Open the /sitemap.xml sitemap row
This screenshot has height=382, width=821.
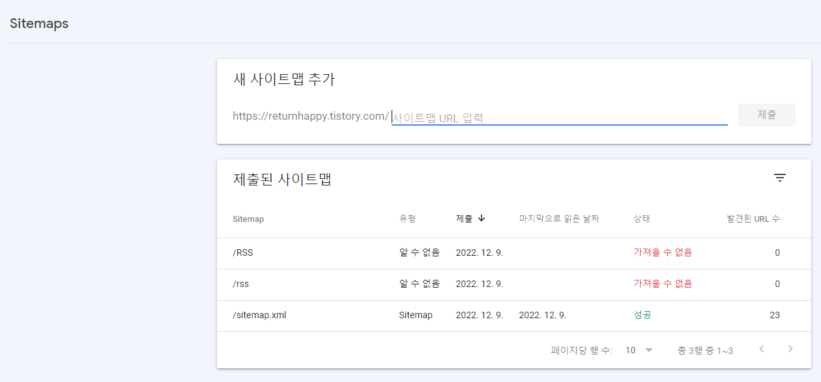[x=514, y=316]
